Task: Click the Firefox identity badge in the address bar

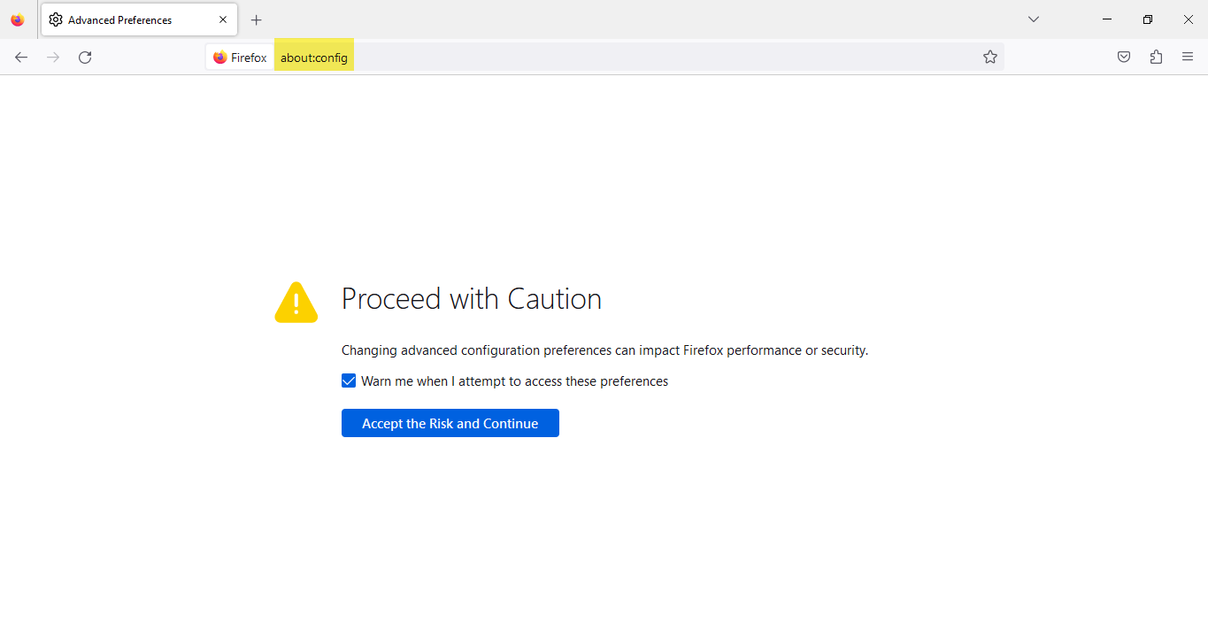Action: (x=240, y=58)
